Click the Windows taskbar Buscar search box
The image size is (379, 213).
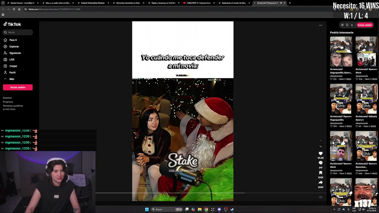point(167,209)
